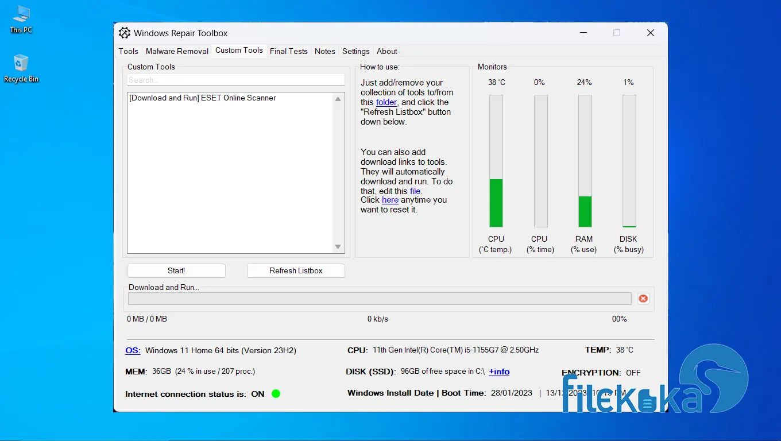Click the 0 kb/s speed text
Image resolution: width=781 pixels, height=441 pixels.
(378, 319)
